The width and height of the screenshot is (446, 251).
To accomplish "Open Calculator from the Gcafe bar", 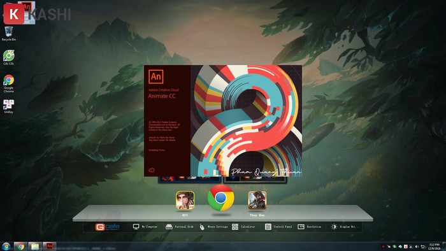I will tap(243, 227).
